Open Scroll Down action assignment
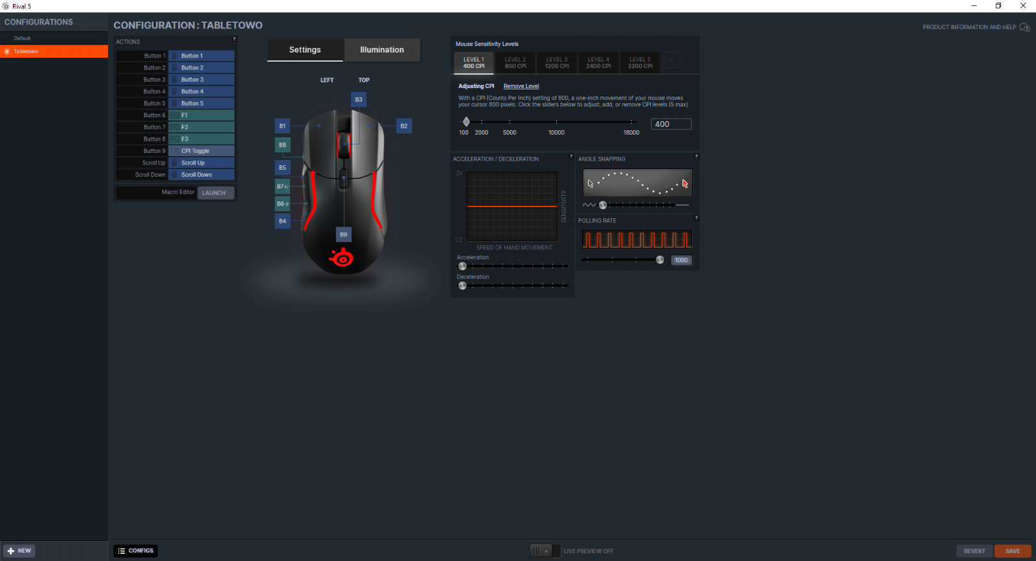1036x561 pixels. click(201, 174)
